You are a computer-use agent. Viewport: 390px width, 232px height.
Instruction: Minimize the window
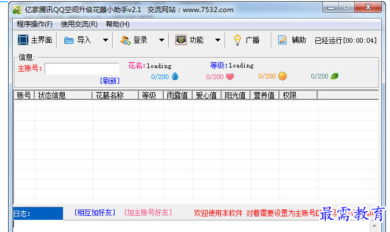tap(331, 8)
